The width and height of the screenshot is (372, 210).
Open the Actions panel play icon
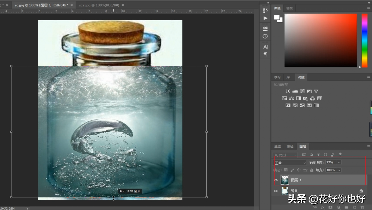tap(265, 18)
